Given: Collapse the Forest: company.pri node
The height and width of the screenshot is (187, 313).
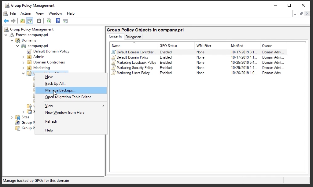Looking at the screenshot, I should click(6, 35).
